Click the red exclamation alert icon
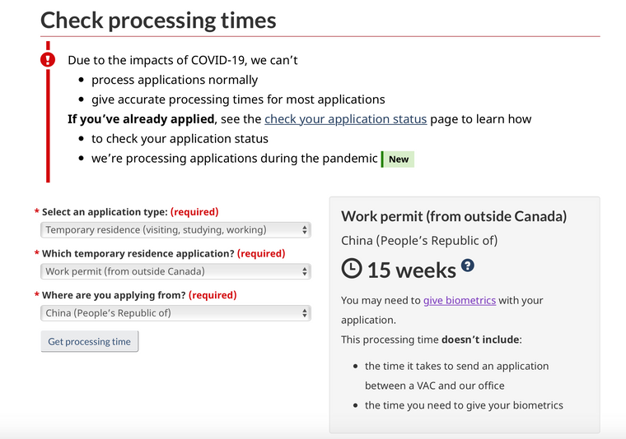This screenshot has width=626, height=439. pos(48,60)
